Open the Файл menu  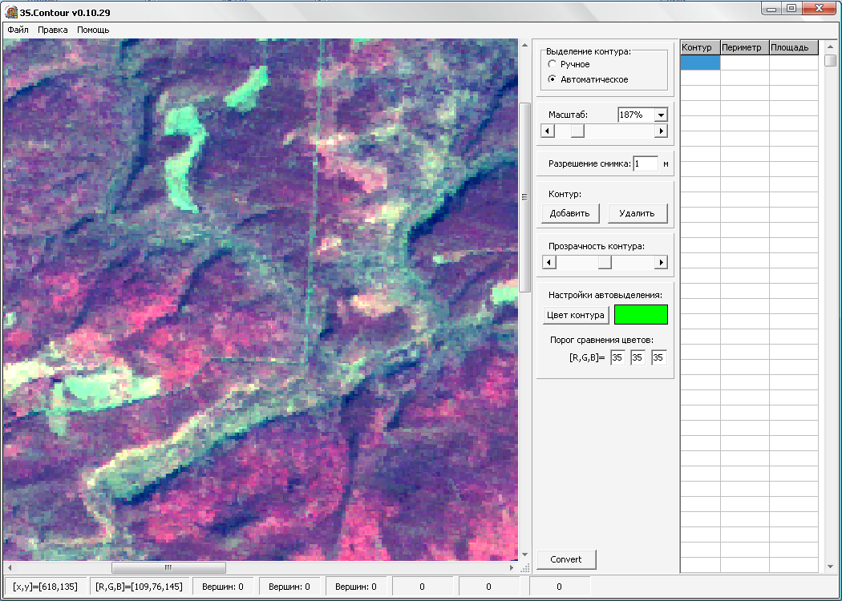[18, 30]
